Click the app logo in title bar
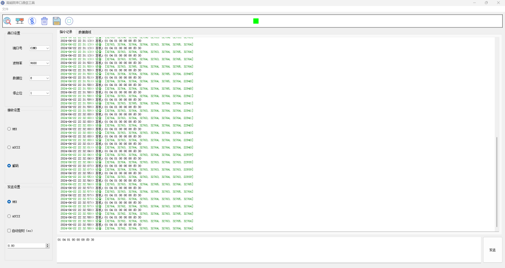Screen dimensions: 505x268 [x=3, y=3]
